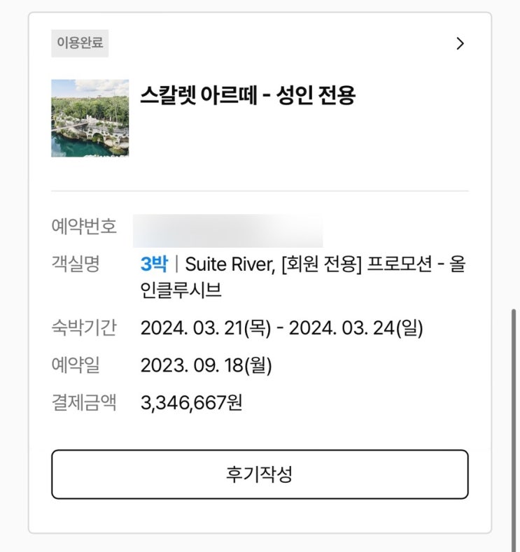Image resolution: width=520 pixels, height=552 pixels.
Task: Click the 객실명 label
Action: (76, 264)
